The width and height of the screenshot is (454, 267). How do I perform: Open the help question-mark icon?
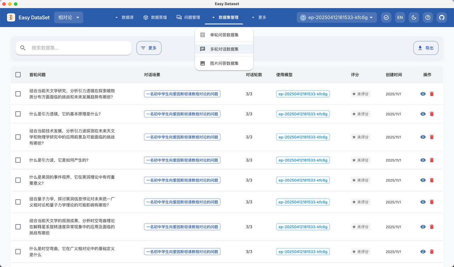428,17
